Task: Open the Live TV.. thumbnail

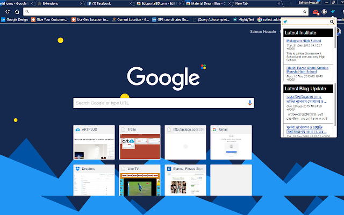Action: (140, 180)
